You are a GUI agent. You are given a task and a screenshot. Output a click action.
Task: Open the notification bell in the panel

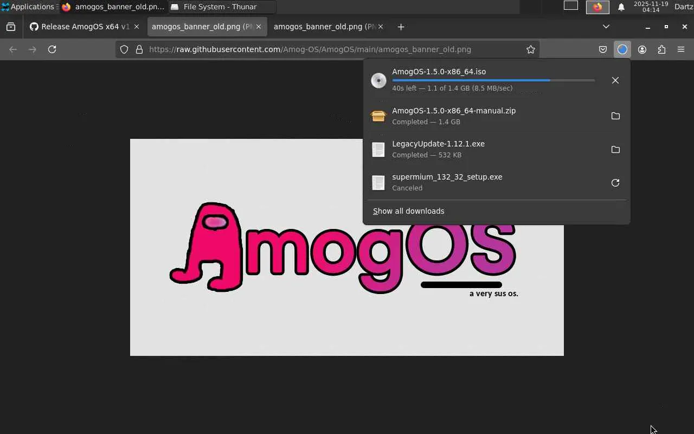(x=621, y=7)
